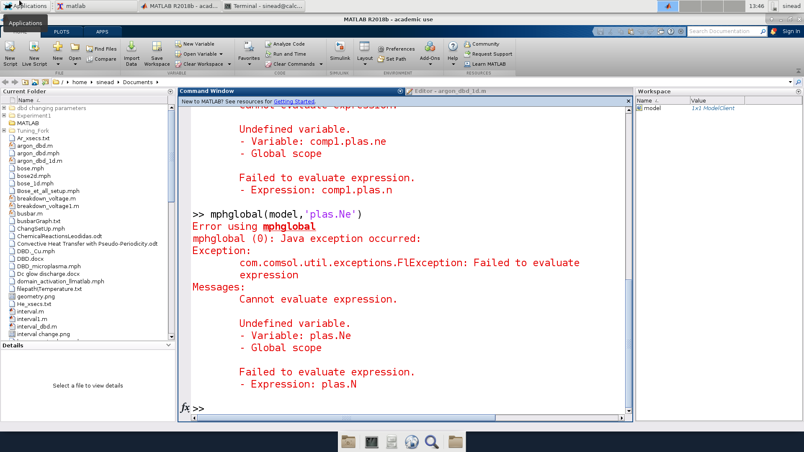Viewport: 804px width, 452px height.
Task: Click the Search Documentation field
Action: [x=724, y=31]
